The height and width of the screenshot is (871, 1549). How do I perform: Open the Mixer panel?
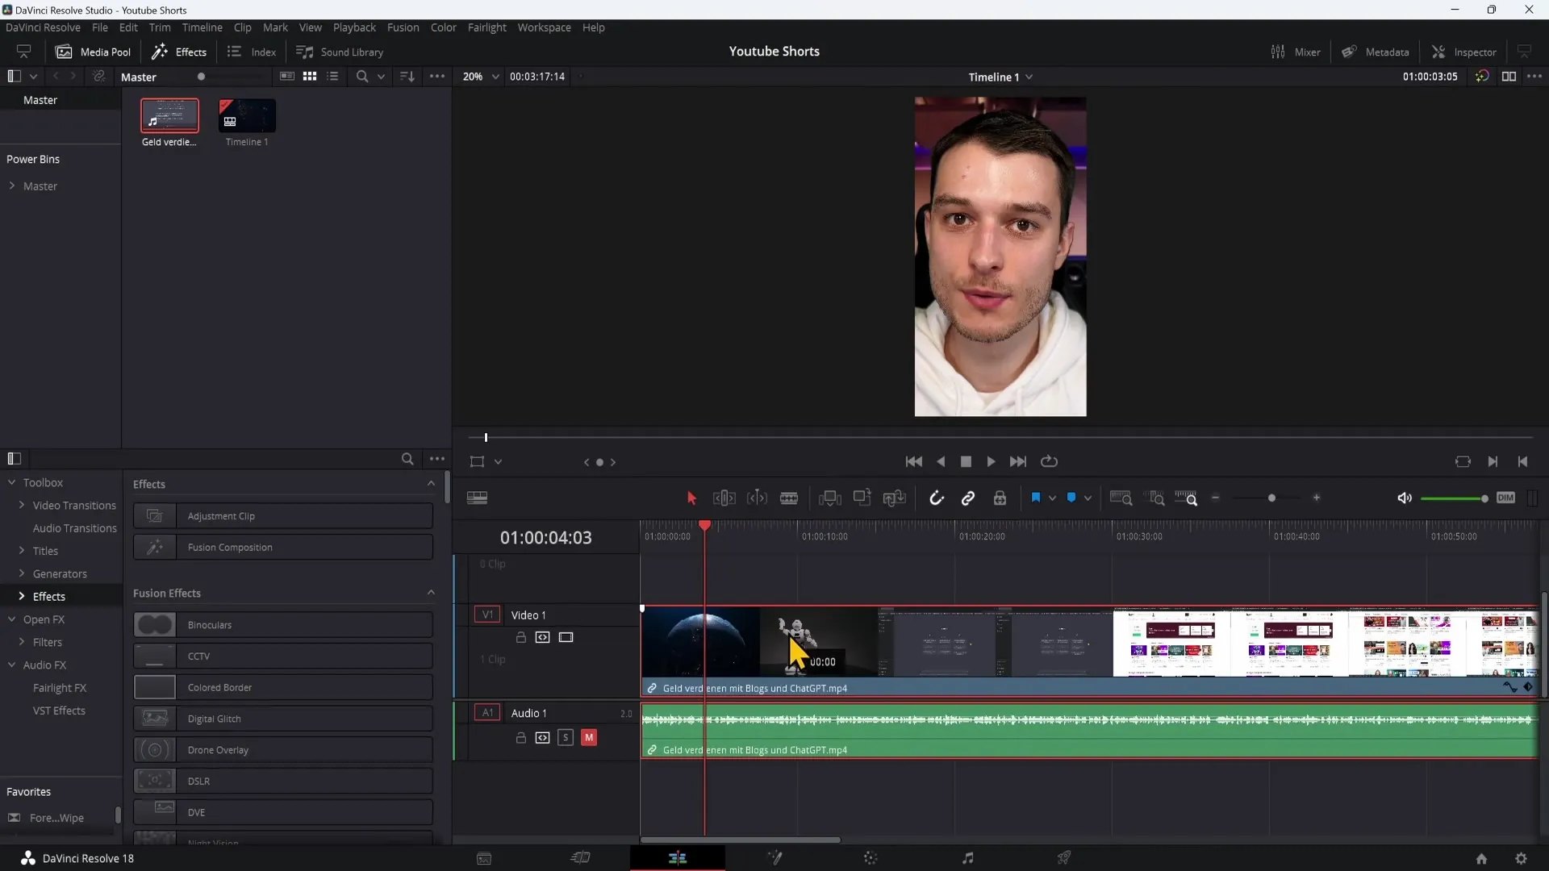pos(1296,52)
